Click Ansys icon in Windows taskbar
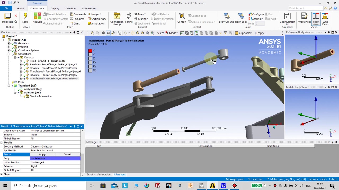The height and width of the screenshot is (190, 339). tap(212, 186)
